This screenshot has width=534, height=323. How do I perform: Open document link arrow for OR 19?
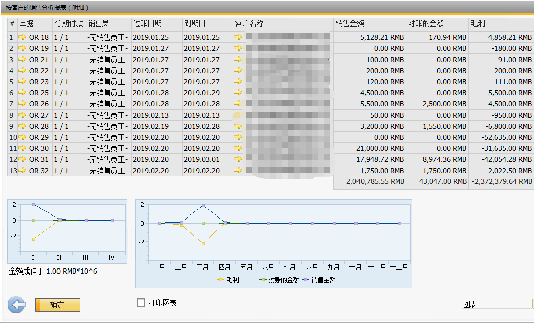coord(22,48)
